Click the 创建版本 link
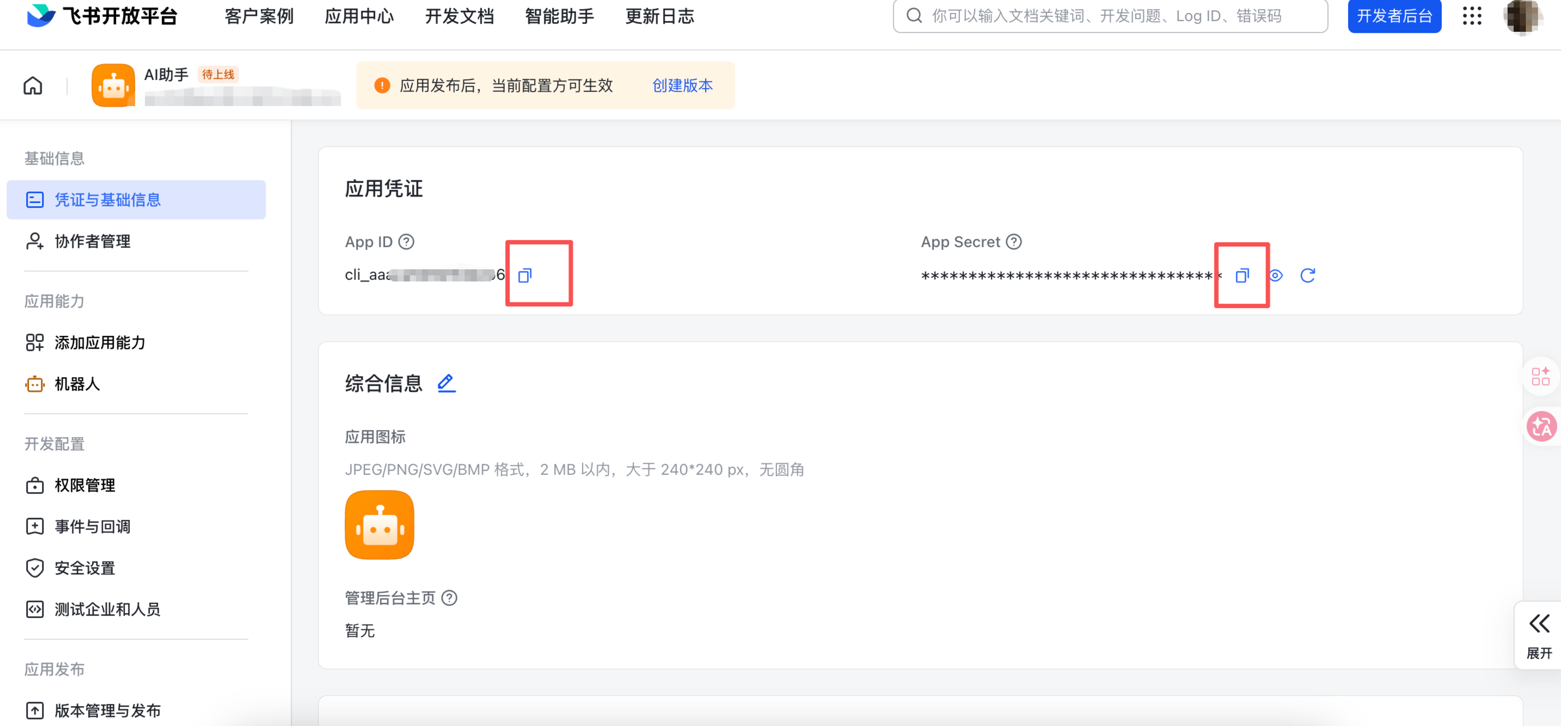 pos(682,86)
